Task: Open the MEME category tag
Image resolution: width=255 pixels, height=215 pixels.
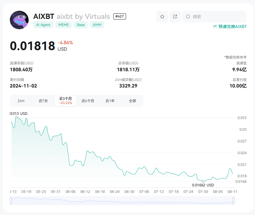Action: 64,25
